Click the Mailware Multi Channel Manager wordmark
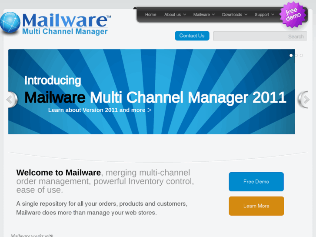 tap(66, 24)
